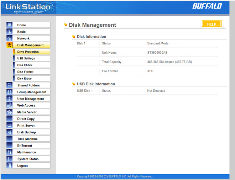Click the Disk Management page title
Screen dimensions: 235x180
[92, 25]
